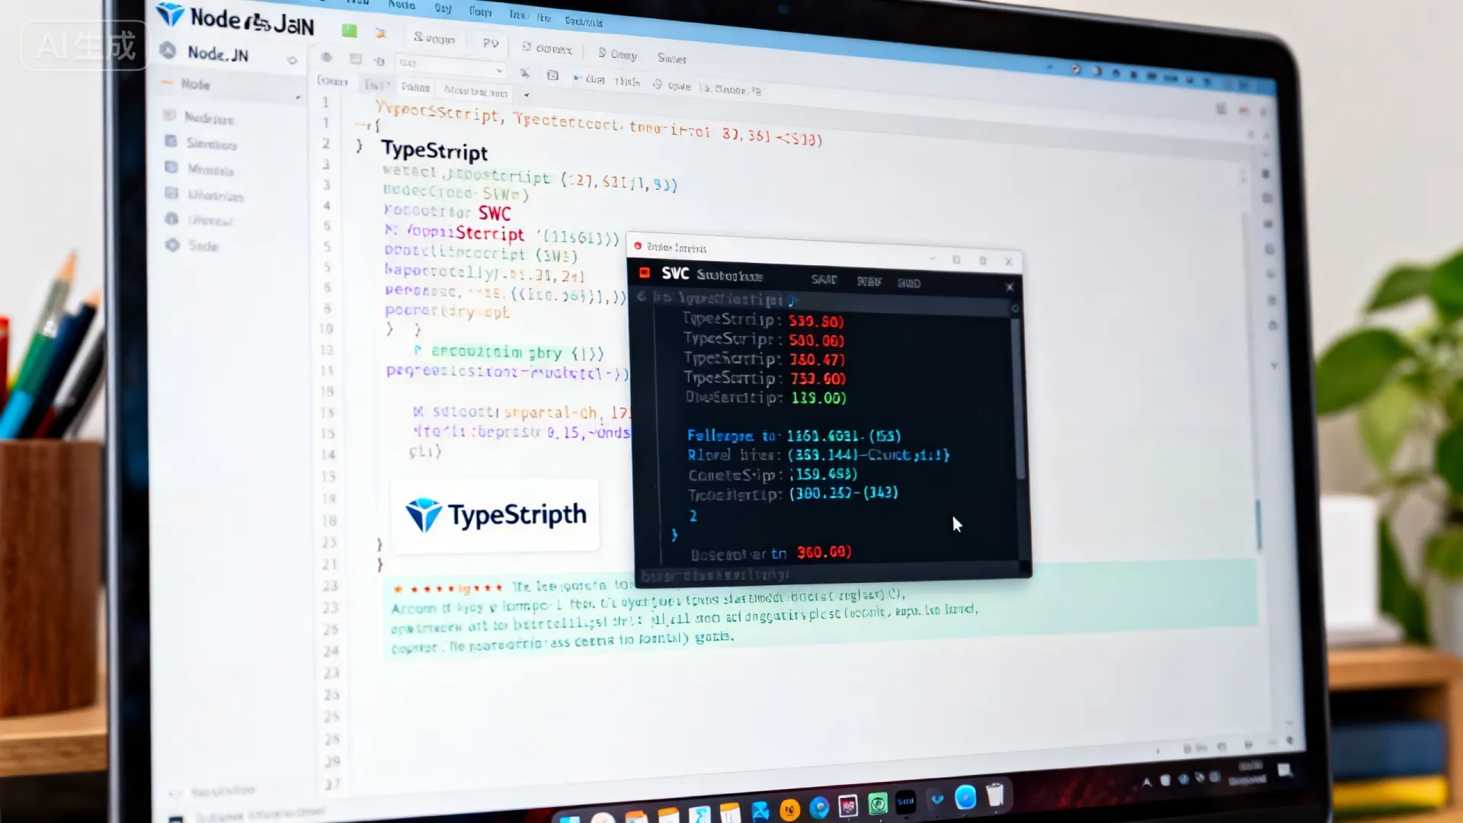Expand the Node section arrow in sidebar
The image size is (1463, 823).
coord(297,98)
